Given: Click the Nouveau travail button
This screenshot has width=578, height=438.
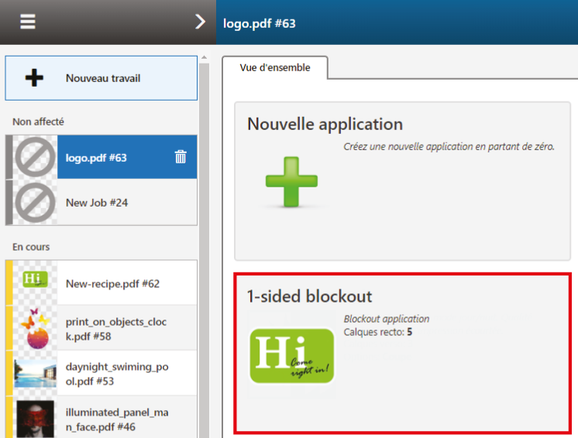Looking at the screenshot, I should coord(101,78).
